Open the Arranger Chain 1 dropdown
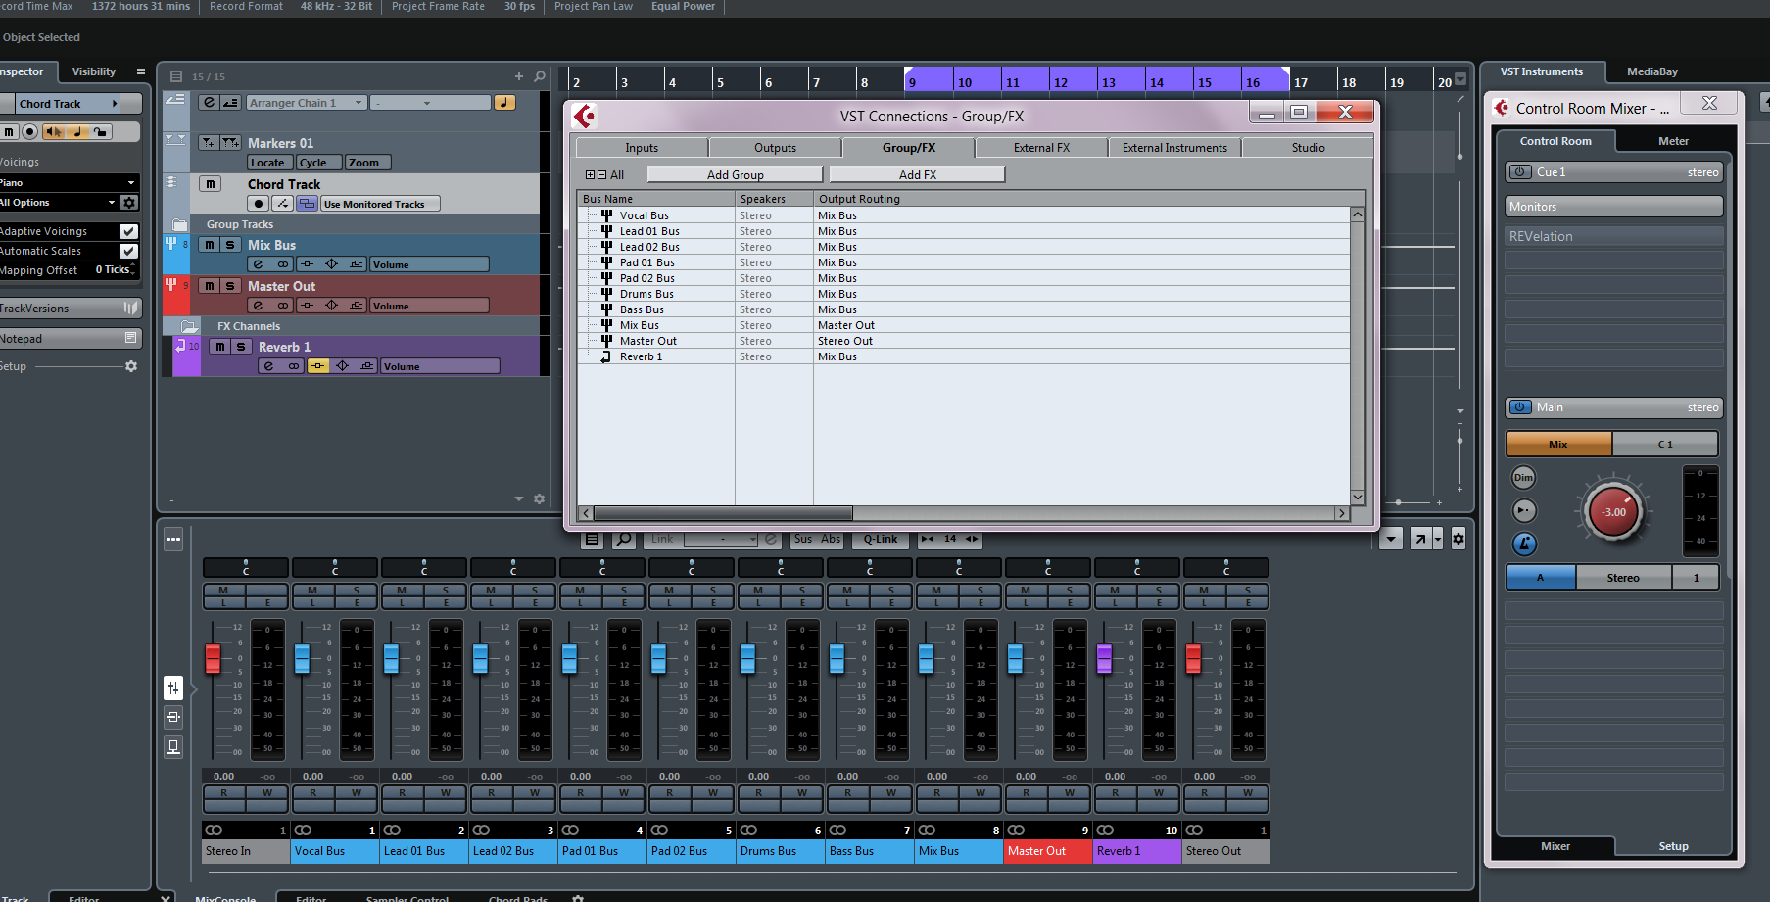Image resolution: width=1770 pixels, height=902 pixels. [x=307, y=103]
